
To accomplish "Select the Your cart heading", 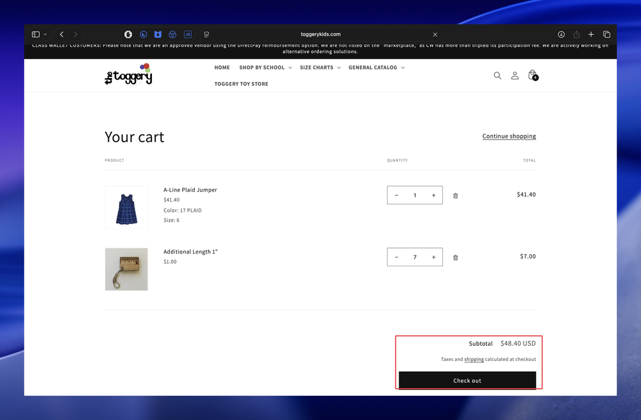I will [135, 137].
